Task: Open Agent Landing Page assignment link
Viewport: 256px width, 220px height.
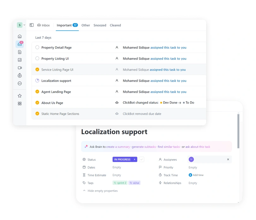Action: tap(168, 92)
